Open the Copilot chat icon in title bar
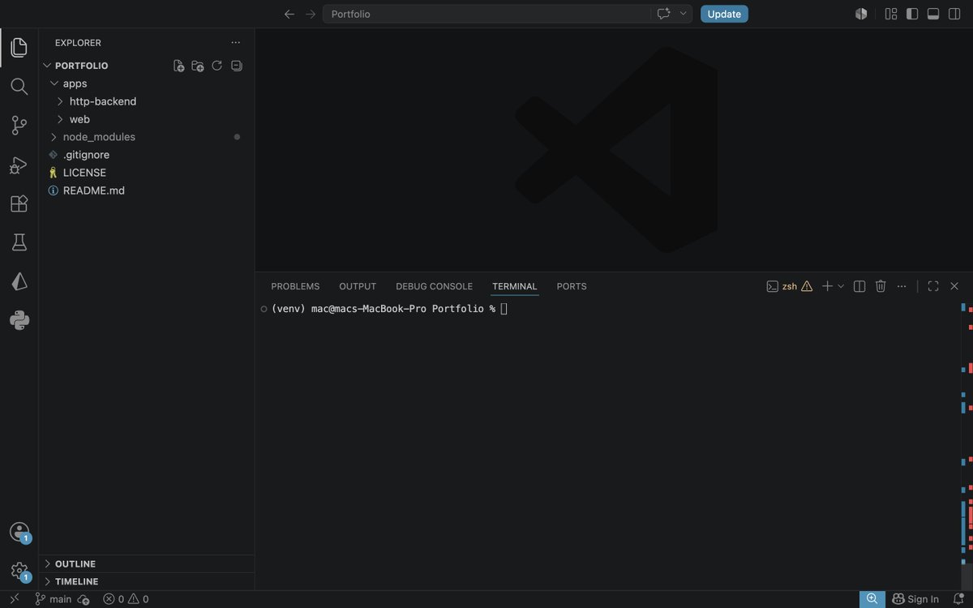This screenshot has height=608, width=973. 664,14
